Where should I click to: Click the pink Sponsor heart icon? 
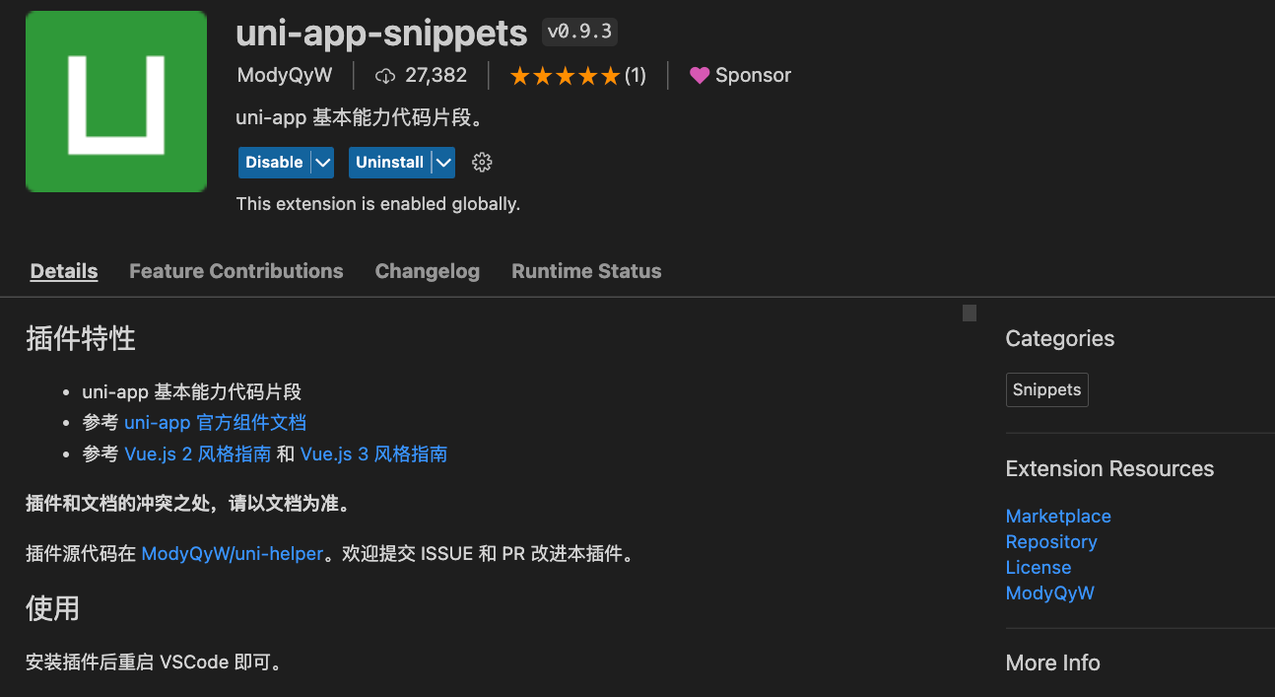click(700, 76)
